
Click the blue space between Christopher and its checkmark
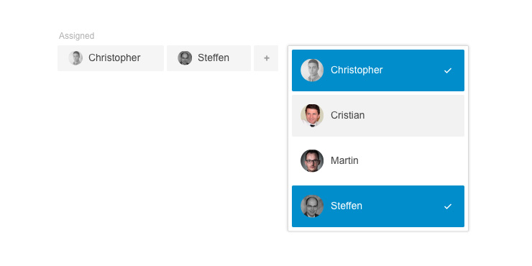tap(413, 70)
